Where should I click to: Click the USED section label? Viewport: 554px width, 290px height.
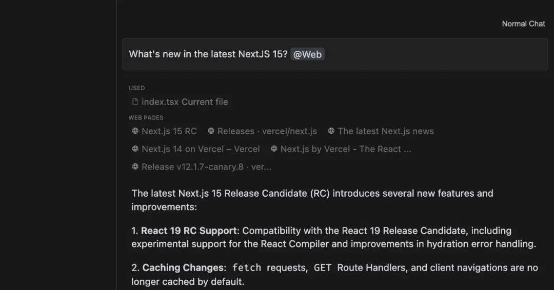[136, 88]
